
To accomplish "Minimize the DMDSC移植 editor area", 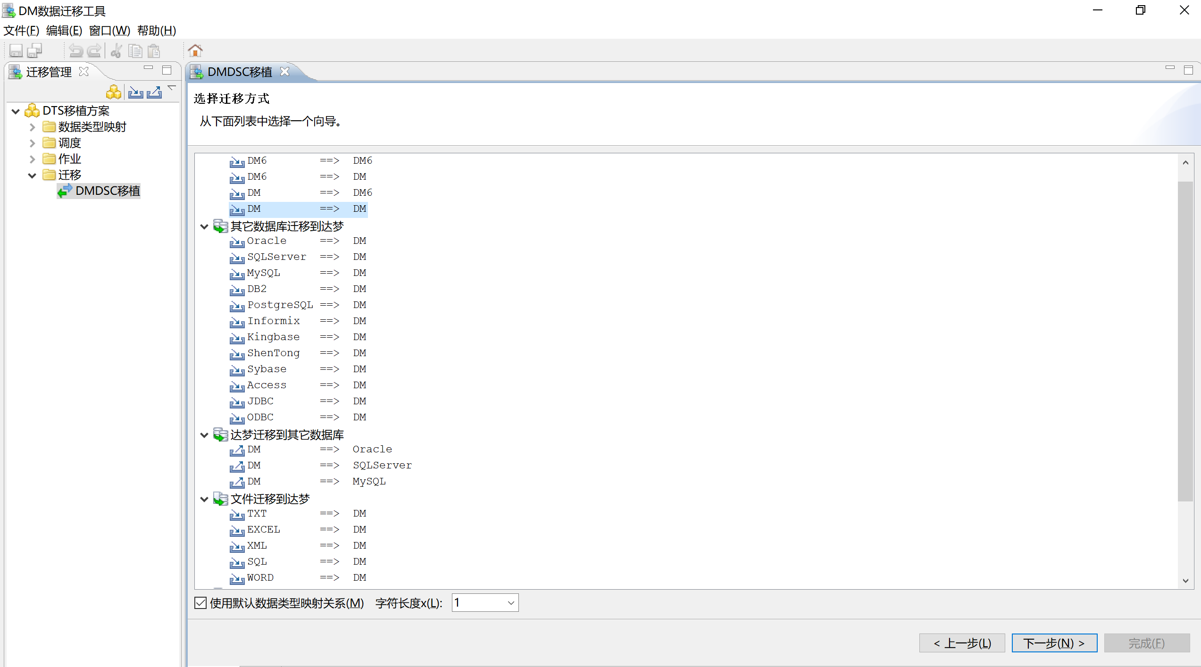I will click(1169, 67).
